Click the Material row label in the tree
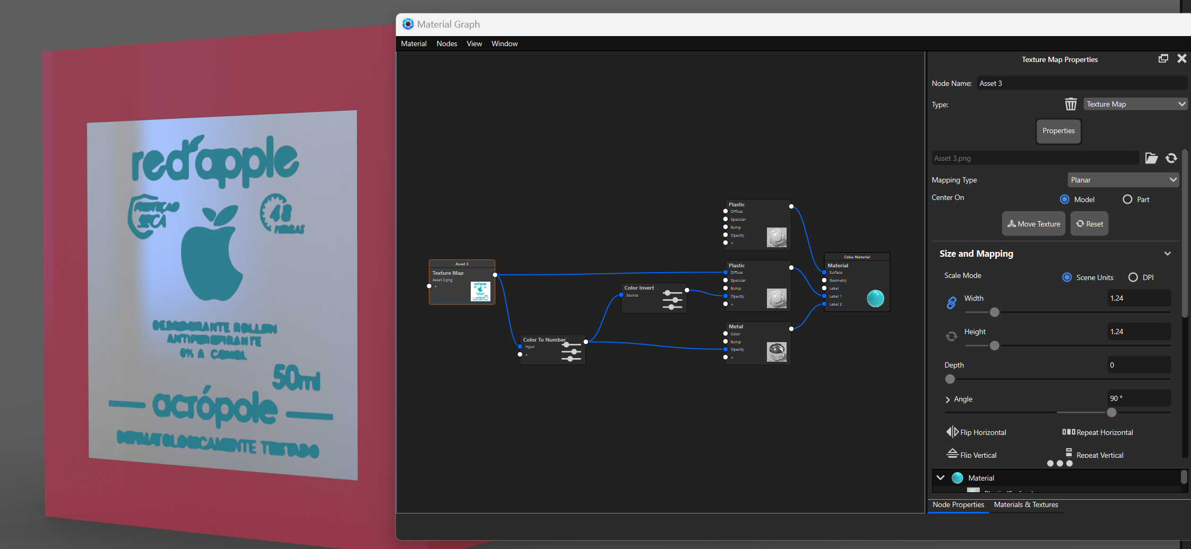The height and width of the screenshot is (549, 1191). pos(981,478)
